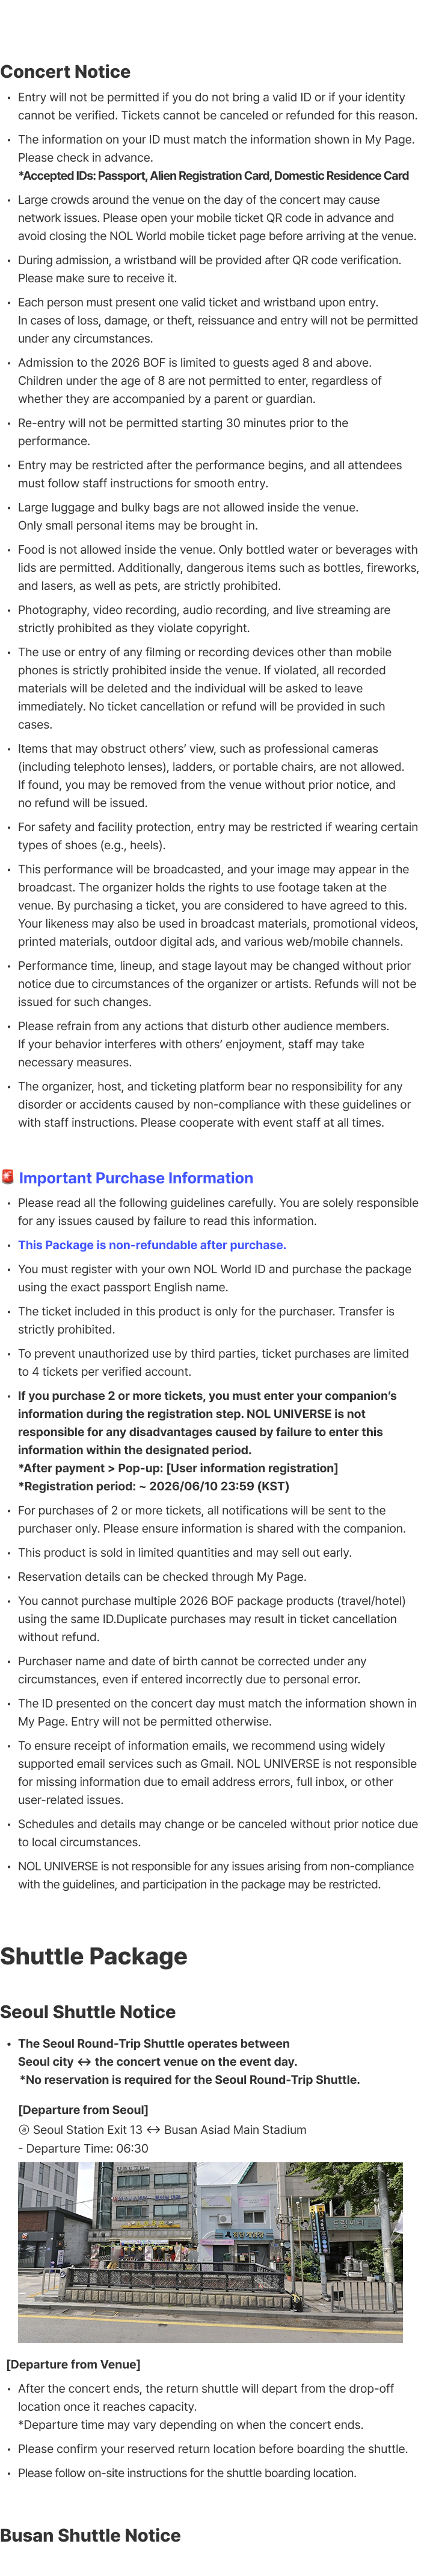The image size is (421, 2576).
Task: Click the Concert Notice heading
Action: tap(66, 72)
